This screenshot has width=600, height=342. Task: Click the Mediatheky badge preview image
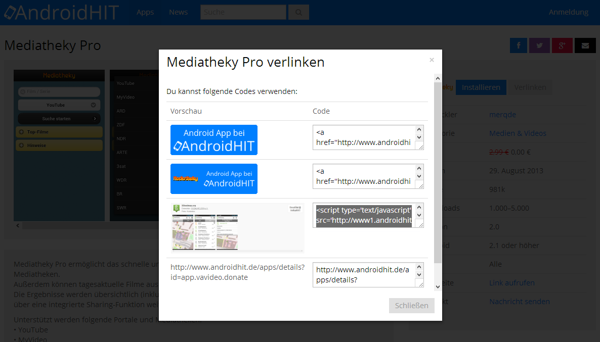[214, 179]
